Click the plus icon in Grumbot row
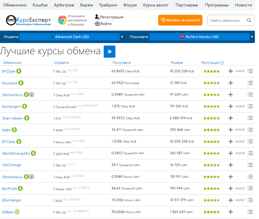The width and height of the screenshot is (259, 219). tap(231, 83)
